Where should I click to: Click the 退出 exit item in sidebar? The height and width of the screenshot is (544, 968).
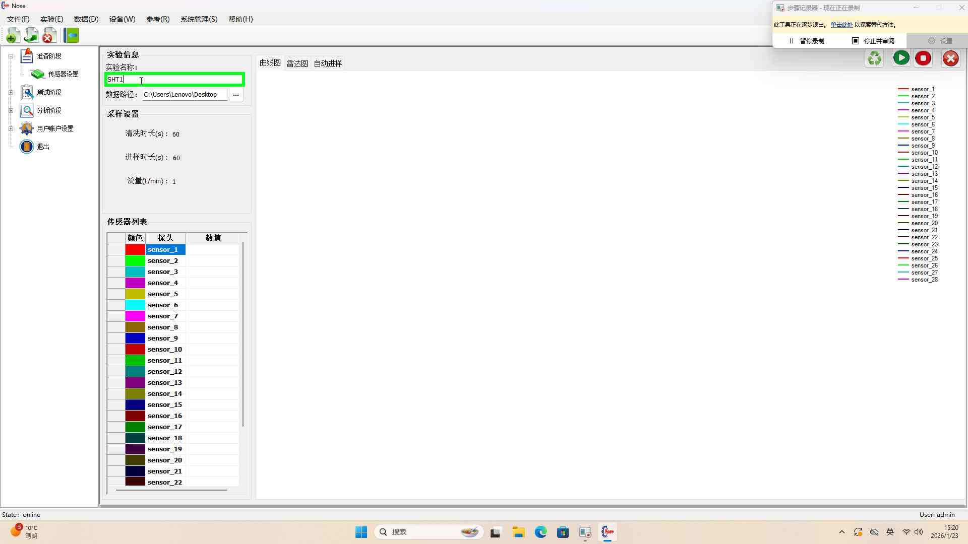(x=43, y=147)
